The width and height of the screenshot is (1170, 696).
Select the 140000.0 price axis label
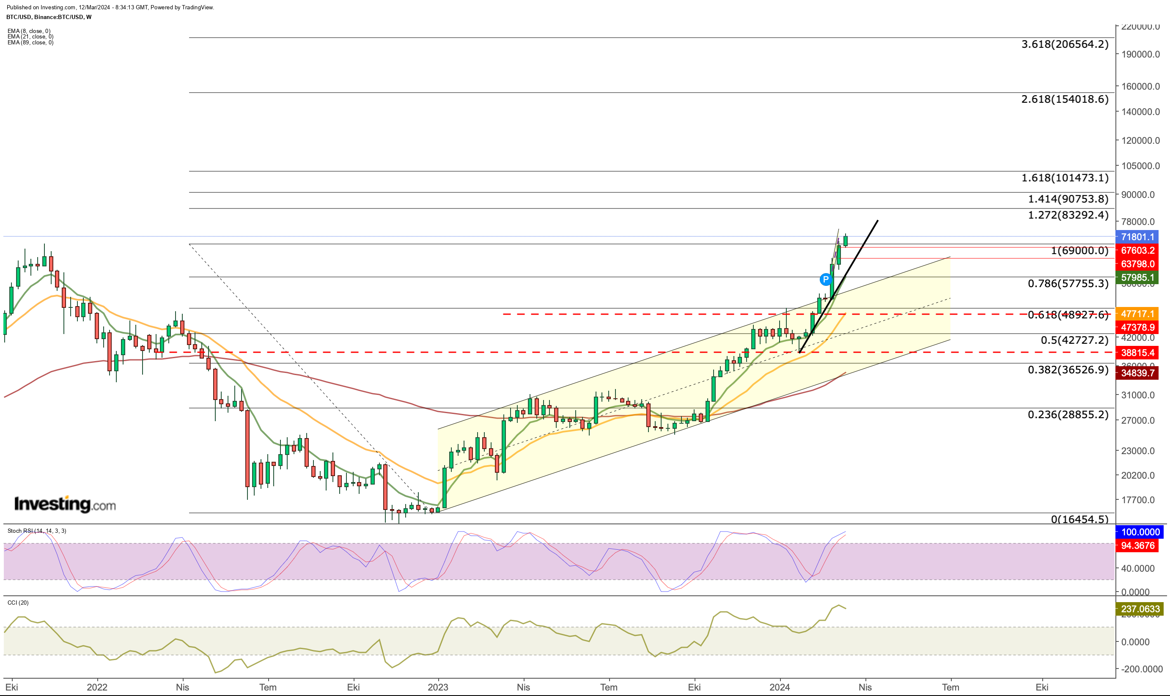tap(1140, 112)
